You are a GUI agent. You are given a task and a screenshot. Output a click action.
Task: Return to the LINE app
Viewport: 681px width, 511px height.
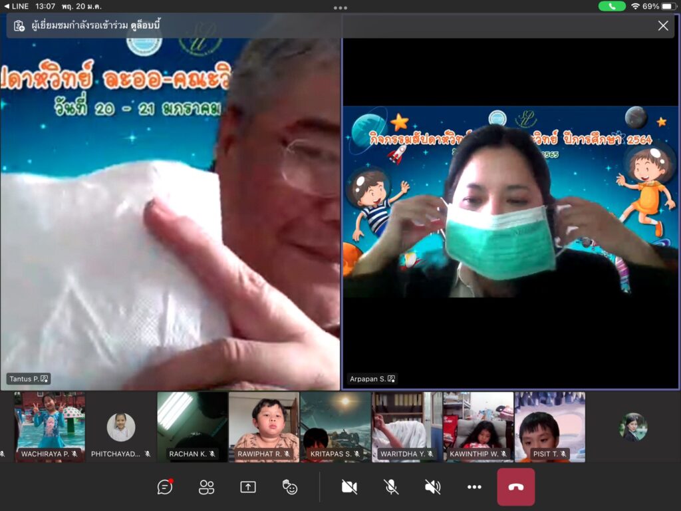pyautogui.click(x=16, y=6)
